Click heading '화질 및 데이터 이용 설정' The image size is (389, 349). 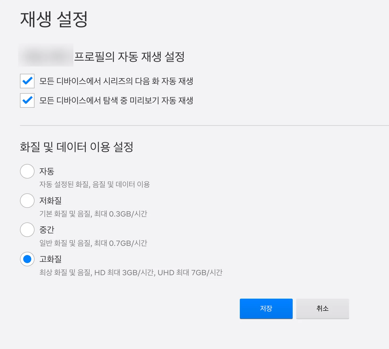tap(77, 147)
